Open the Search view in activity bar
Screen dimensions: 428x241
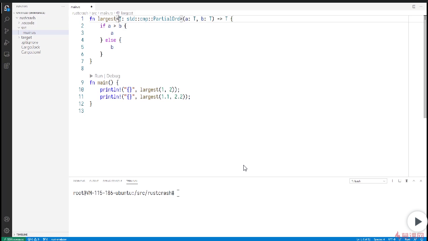pos(6,20)
